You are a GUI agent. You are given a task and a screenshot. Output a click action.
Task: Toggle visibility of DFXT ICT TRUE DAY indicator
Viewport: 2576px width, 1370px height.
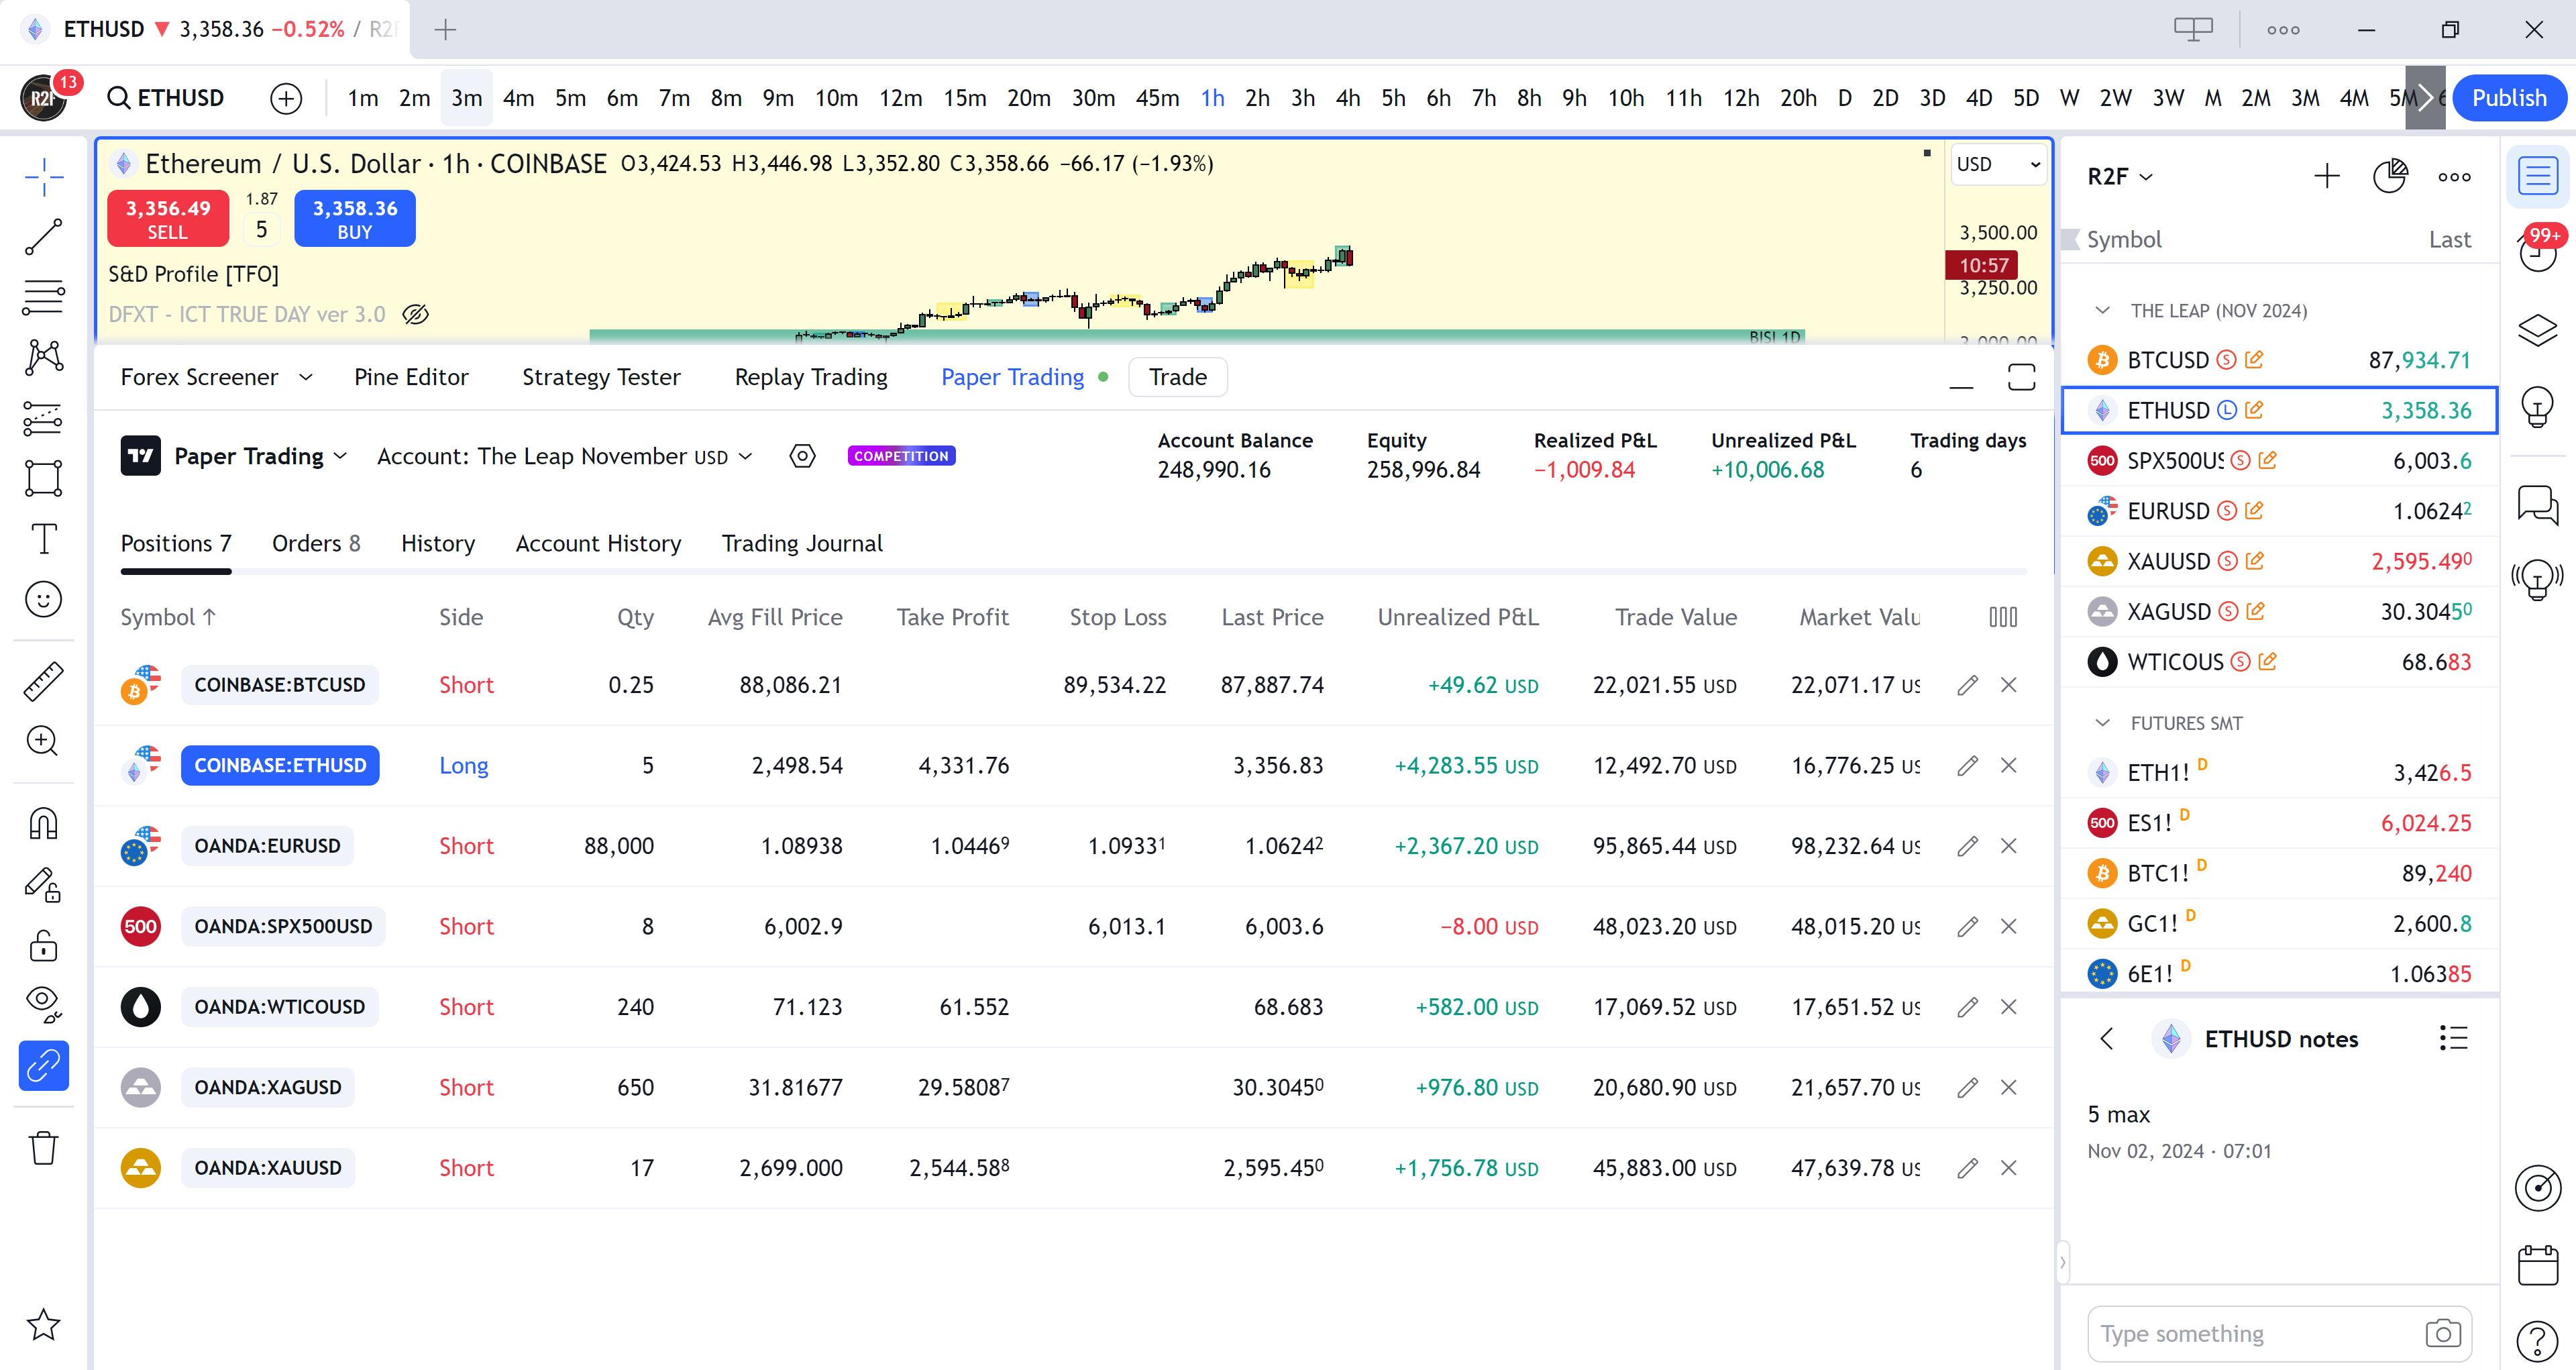pyautogui.click(x=415, y=314)
